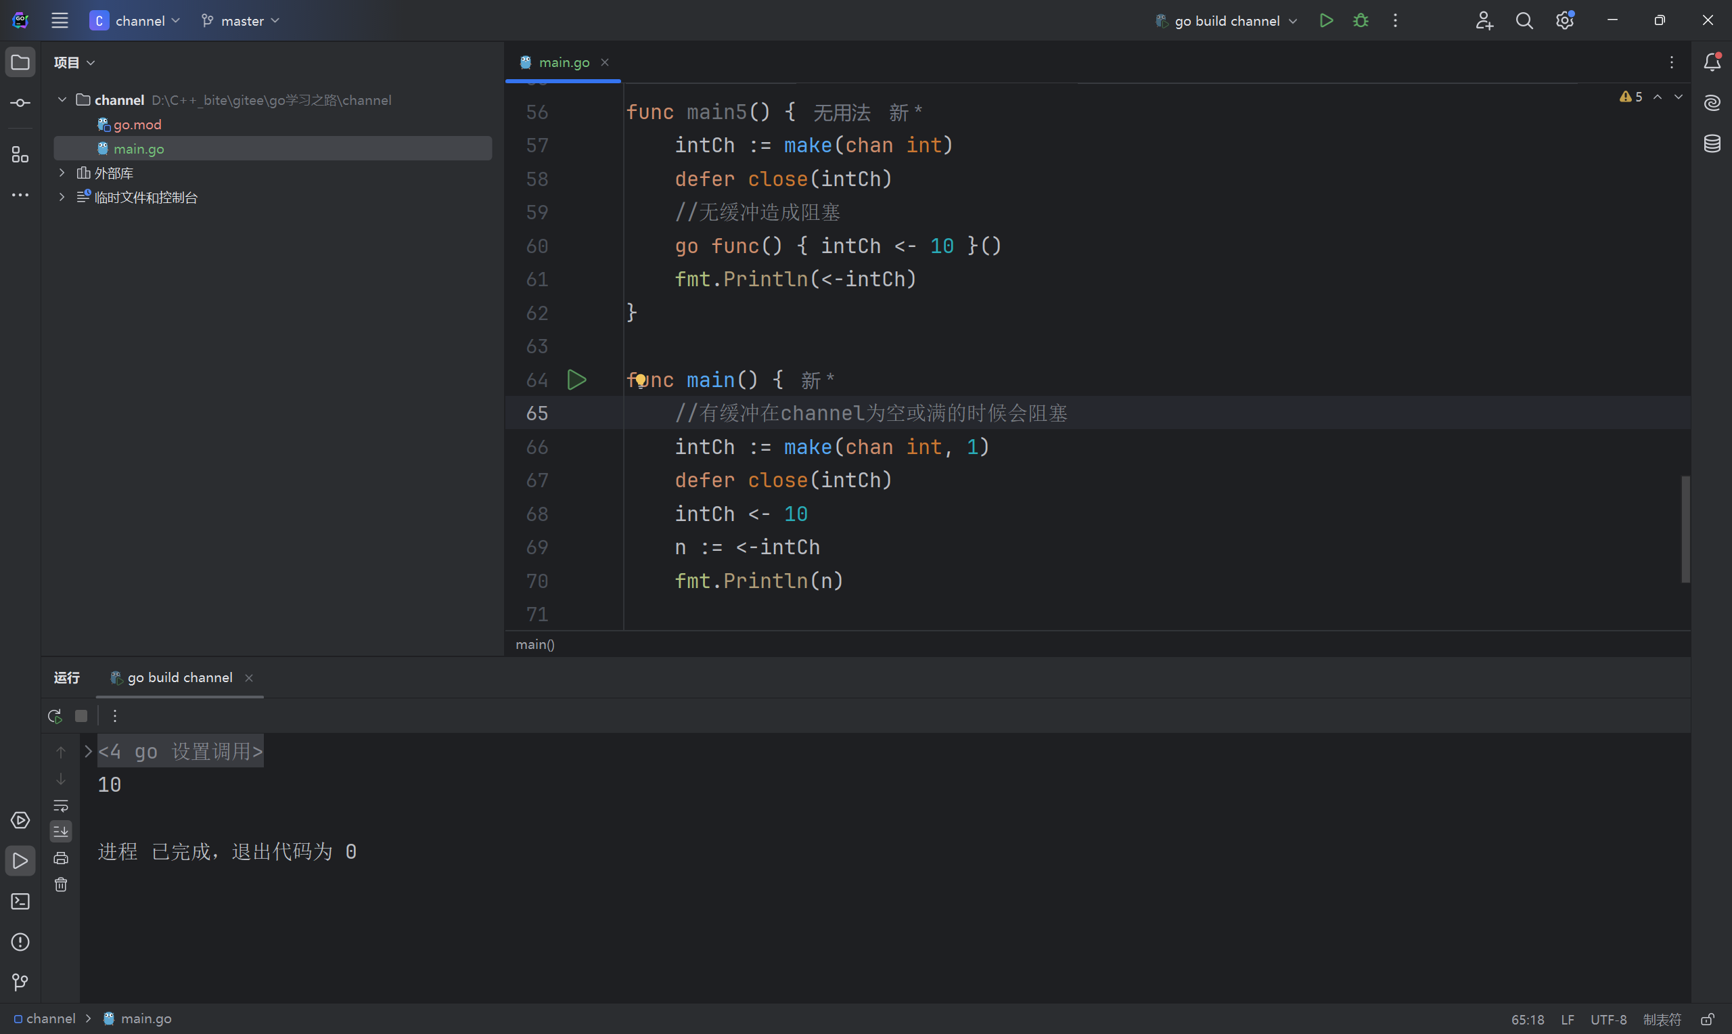Expand the 外部库 external libraries node
This screenshot has height=1034, width=1732.
[x=62, y=172]
